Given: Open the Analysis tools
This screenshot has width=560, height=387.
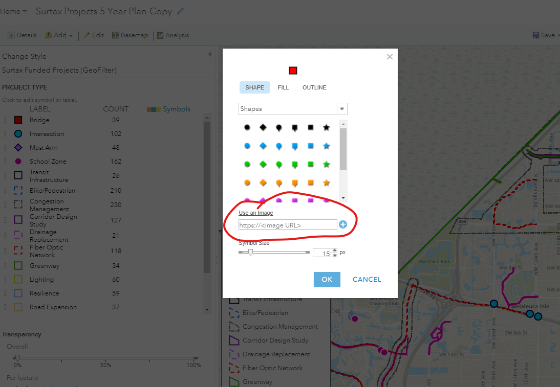Looking at the screenshot, I should [174, 35].
